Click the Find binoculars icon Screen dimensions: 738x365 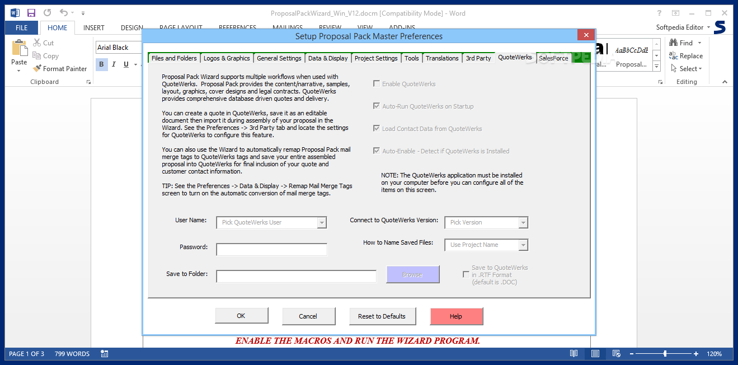click(x=674, y=43)
